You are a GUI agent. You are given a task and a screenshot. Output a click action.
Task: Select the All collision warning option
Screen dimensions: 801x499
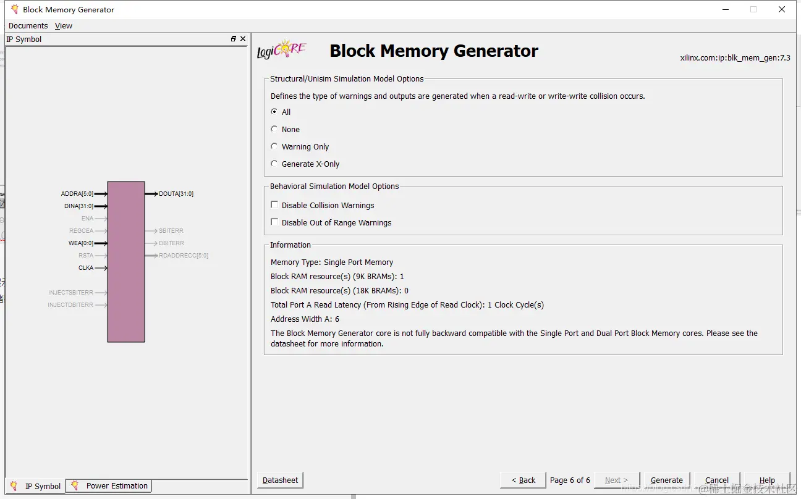point(274,112)
